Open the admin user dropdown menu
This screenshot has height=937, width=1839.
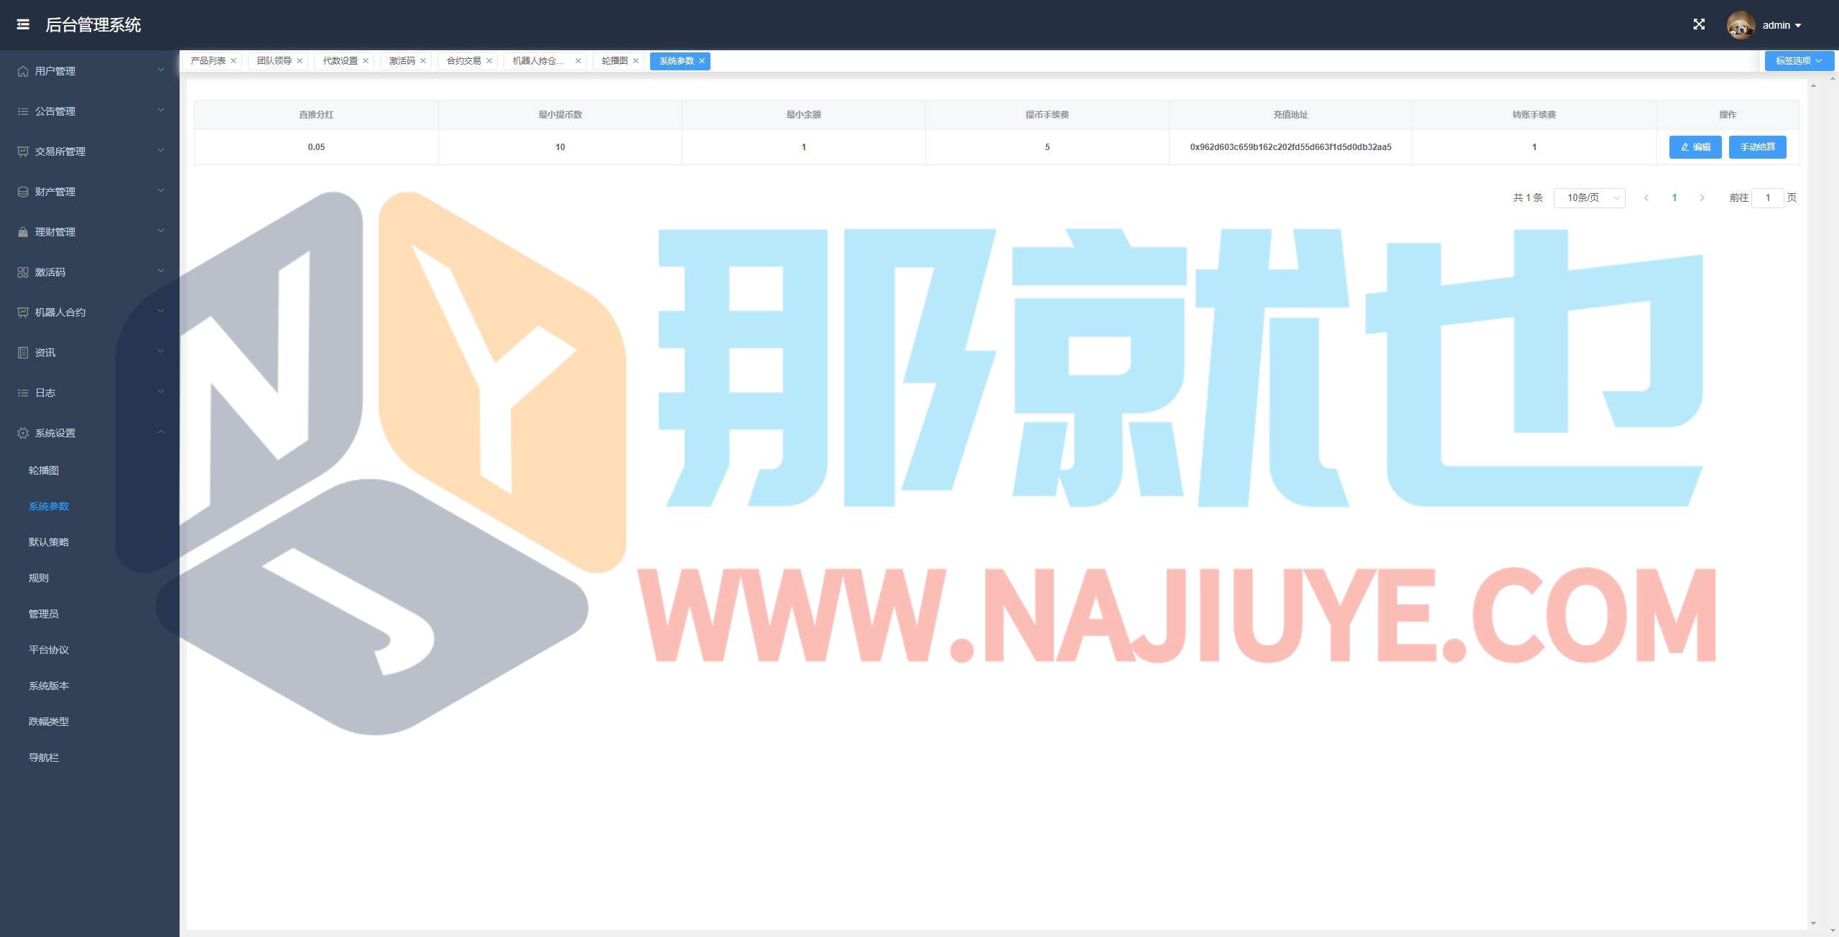point(1782,25)
